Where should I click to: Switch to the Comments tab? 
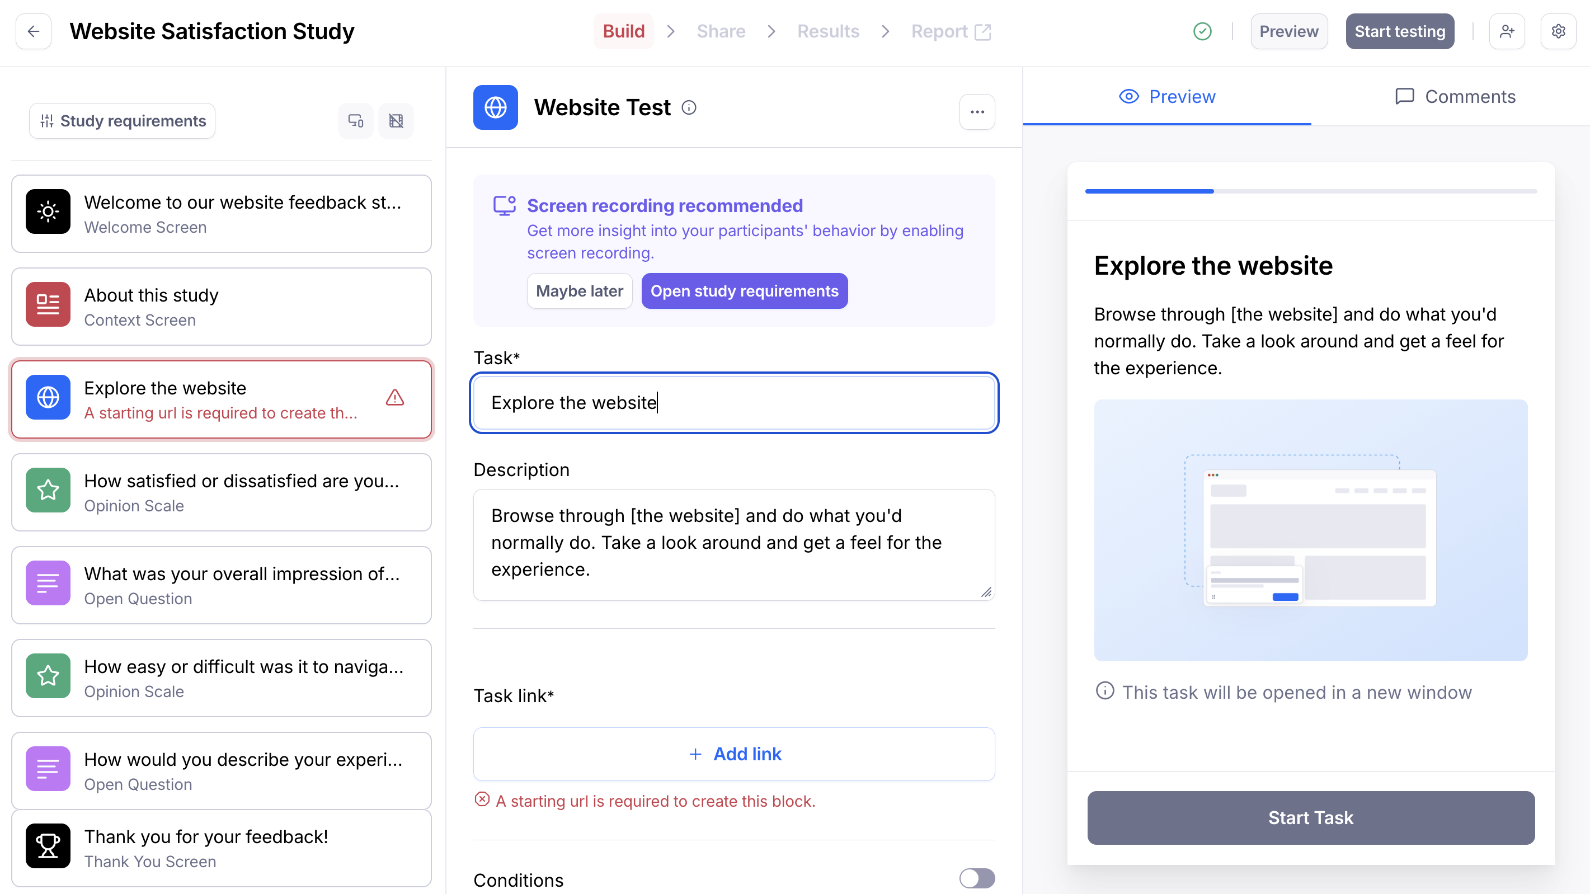pos(1455,97)
